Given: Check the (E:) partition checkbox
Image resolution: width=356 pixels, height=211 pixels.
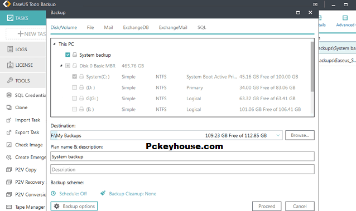Looking at the screenshot, I should pyautogui.click(x=74, y=109).
